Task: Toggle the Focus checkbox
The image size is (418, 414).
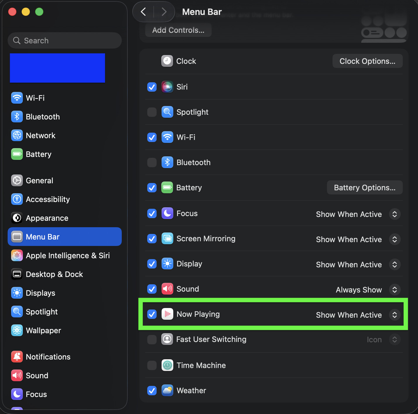Action: (x=152, y=213)
